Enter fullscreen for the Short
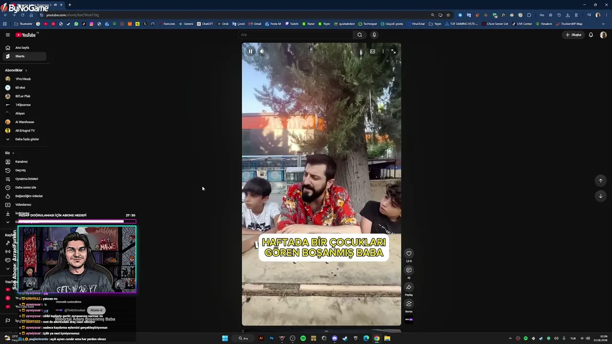 pyautogui.click(x=393, y=51)
